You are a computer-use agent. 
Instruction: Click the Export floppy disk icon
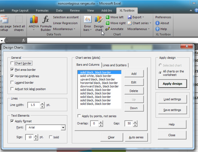click(x=130, y=17)
